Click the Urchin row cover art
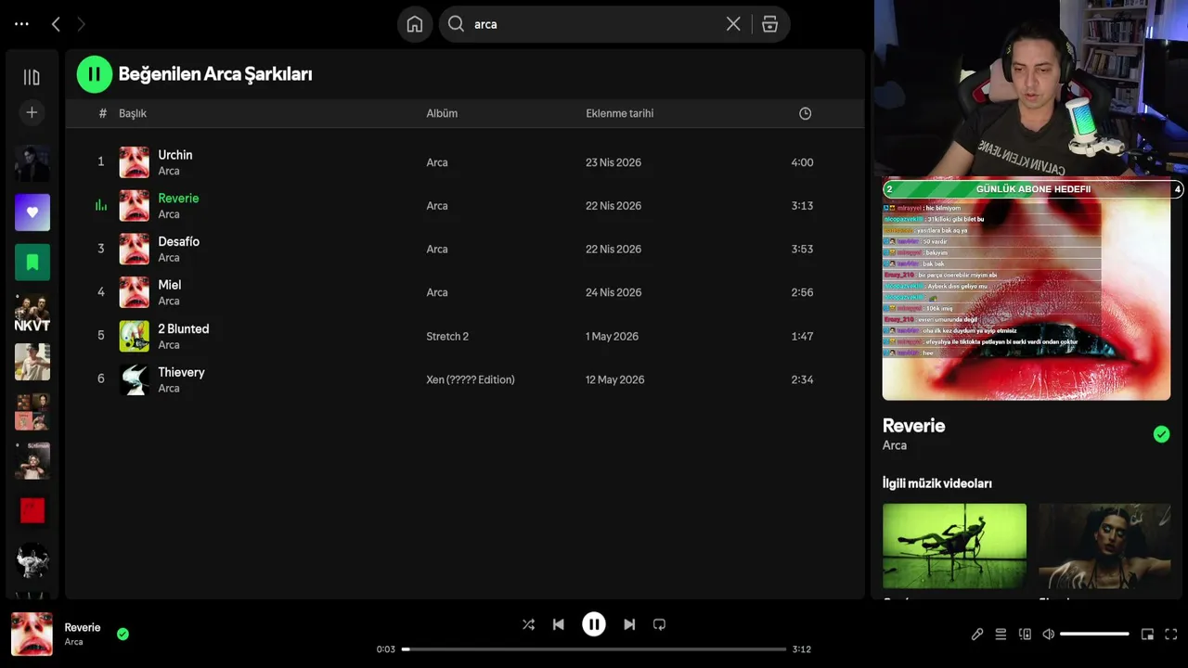This screenshot has width=1188, height=668. click(135, 162)
